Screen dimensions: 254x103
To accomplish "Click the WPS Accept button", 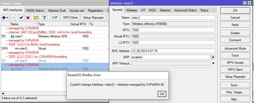I will pyautogui.click(x=235, y=63).
